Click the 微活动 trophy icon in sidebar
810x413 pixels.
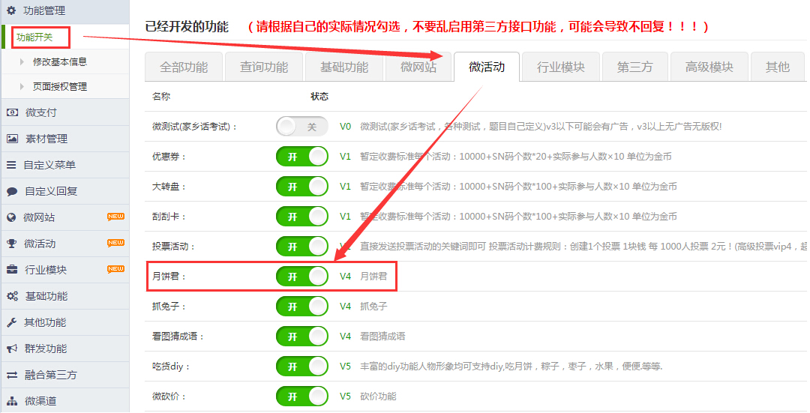click(12, 244)
